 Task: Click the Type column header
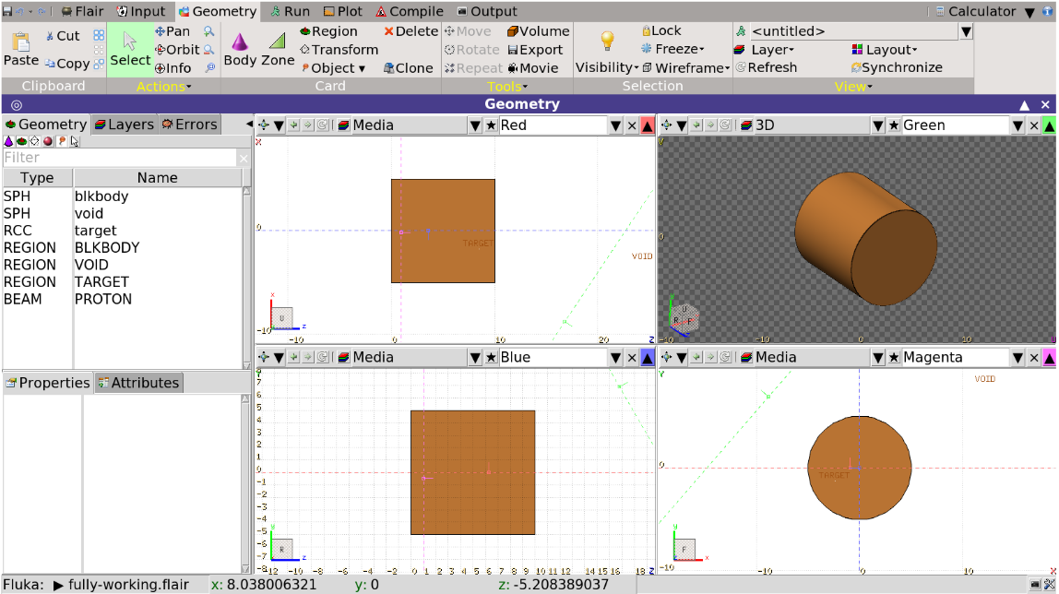[x=37, y=178]
